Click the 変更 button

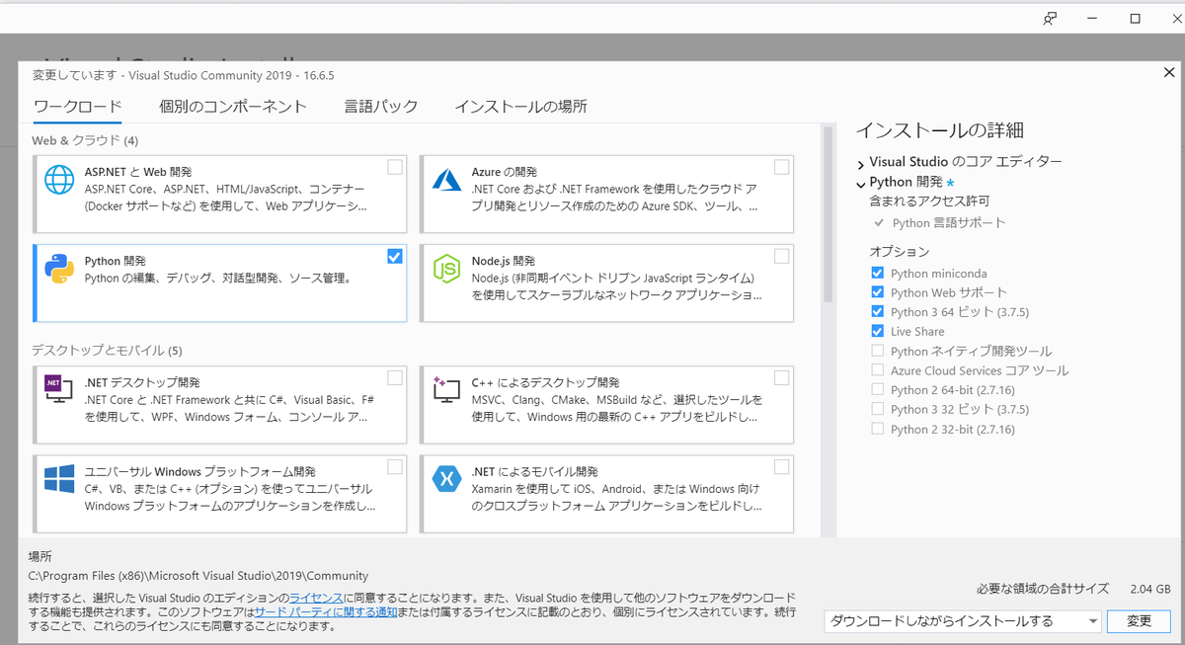[1140, 621]
